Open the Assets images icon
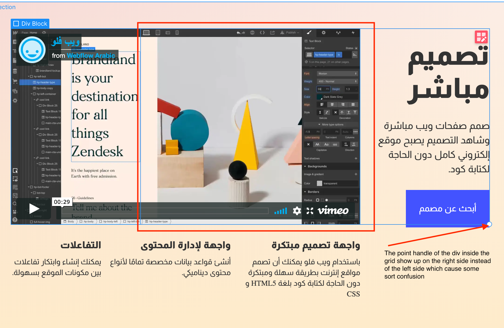 (15, 91)
